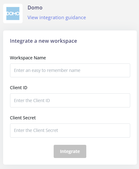The width and height of the screenshot is (139, 169).
Task: Click the Integrate a new workspace heading
Action: pyautogui.click(x=44, y=41)
